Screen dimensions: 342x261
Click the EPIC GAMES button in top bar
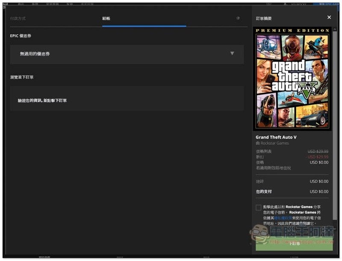tap(326, 4)
